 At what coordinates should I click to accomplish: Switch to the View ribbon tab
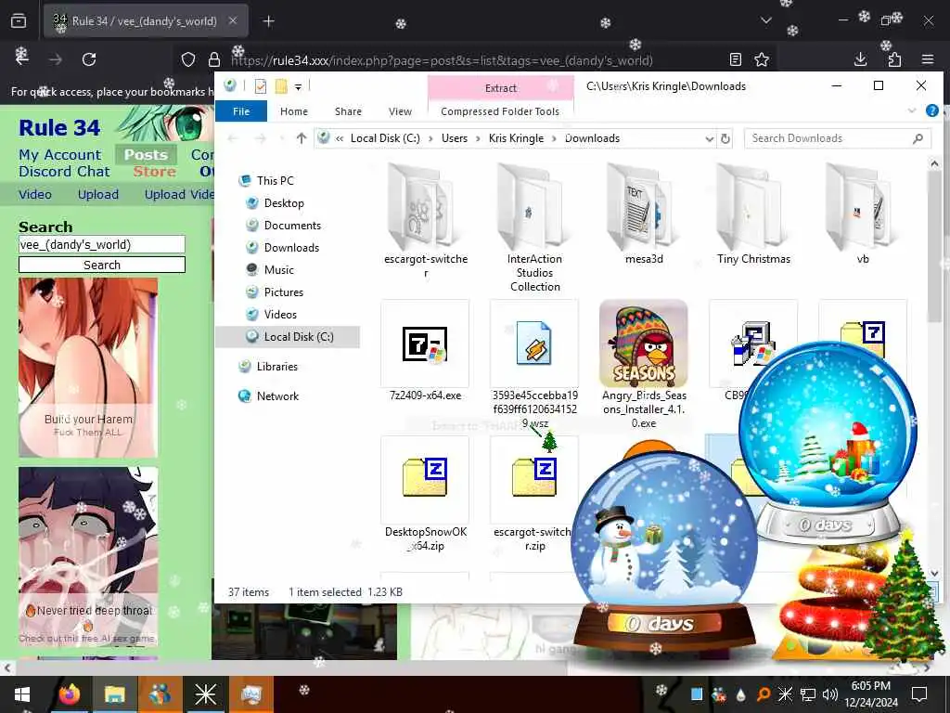pos(400,111)
